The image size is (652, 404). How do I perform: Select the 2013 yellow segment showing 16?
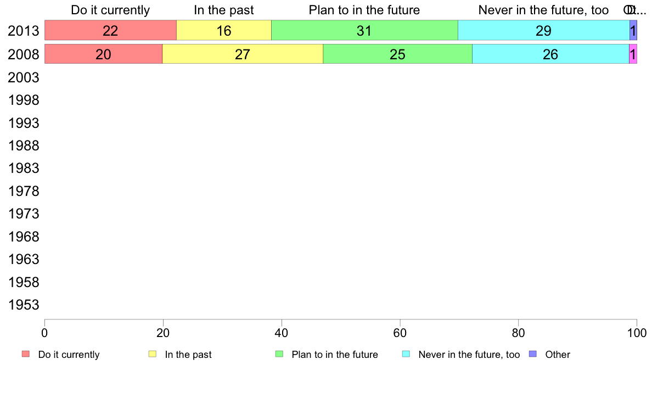pos(224,30)
